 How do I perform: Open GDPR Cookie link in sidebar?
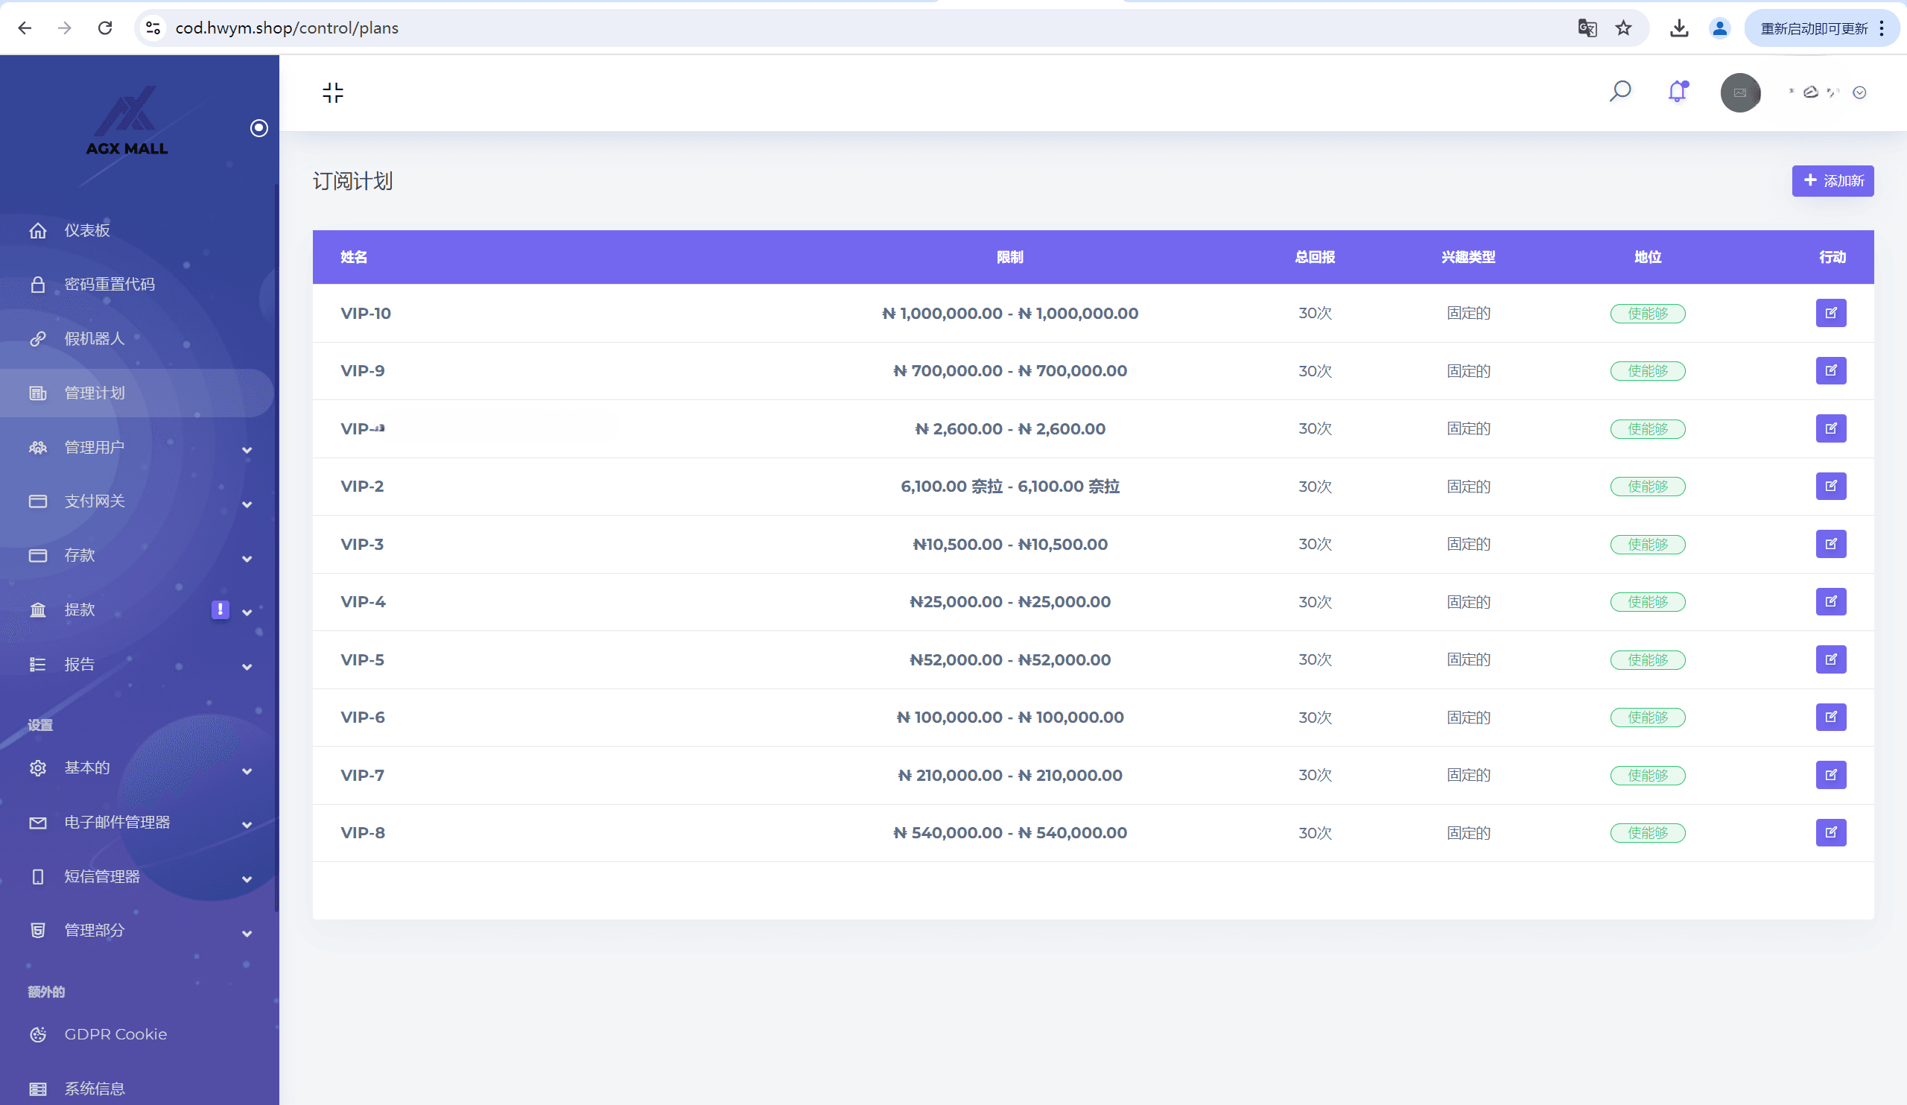click(x=115, y=1034)
